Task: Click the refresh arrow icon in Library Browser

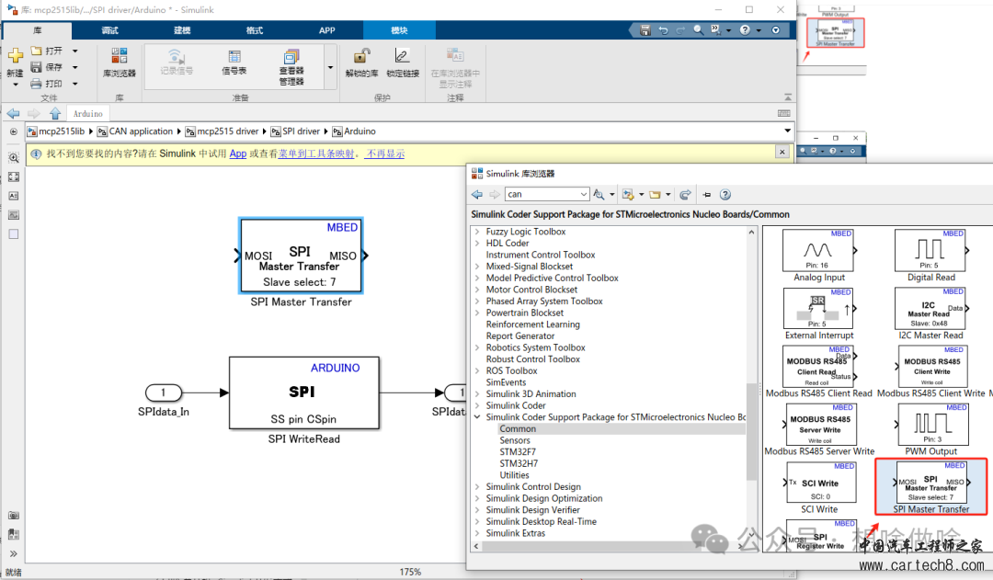Action: point(685,194)
